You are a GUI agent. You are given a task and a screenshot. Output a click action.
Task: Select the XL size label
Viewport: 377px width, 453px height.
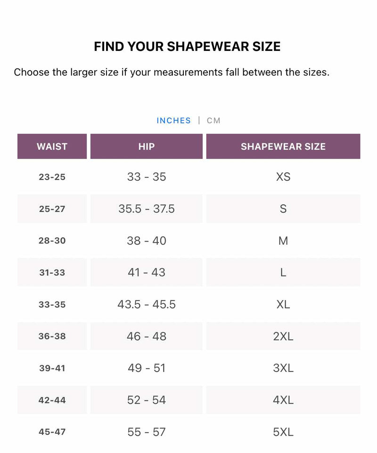[x=283, y=304]
